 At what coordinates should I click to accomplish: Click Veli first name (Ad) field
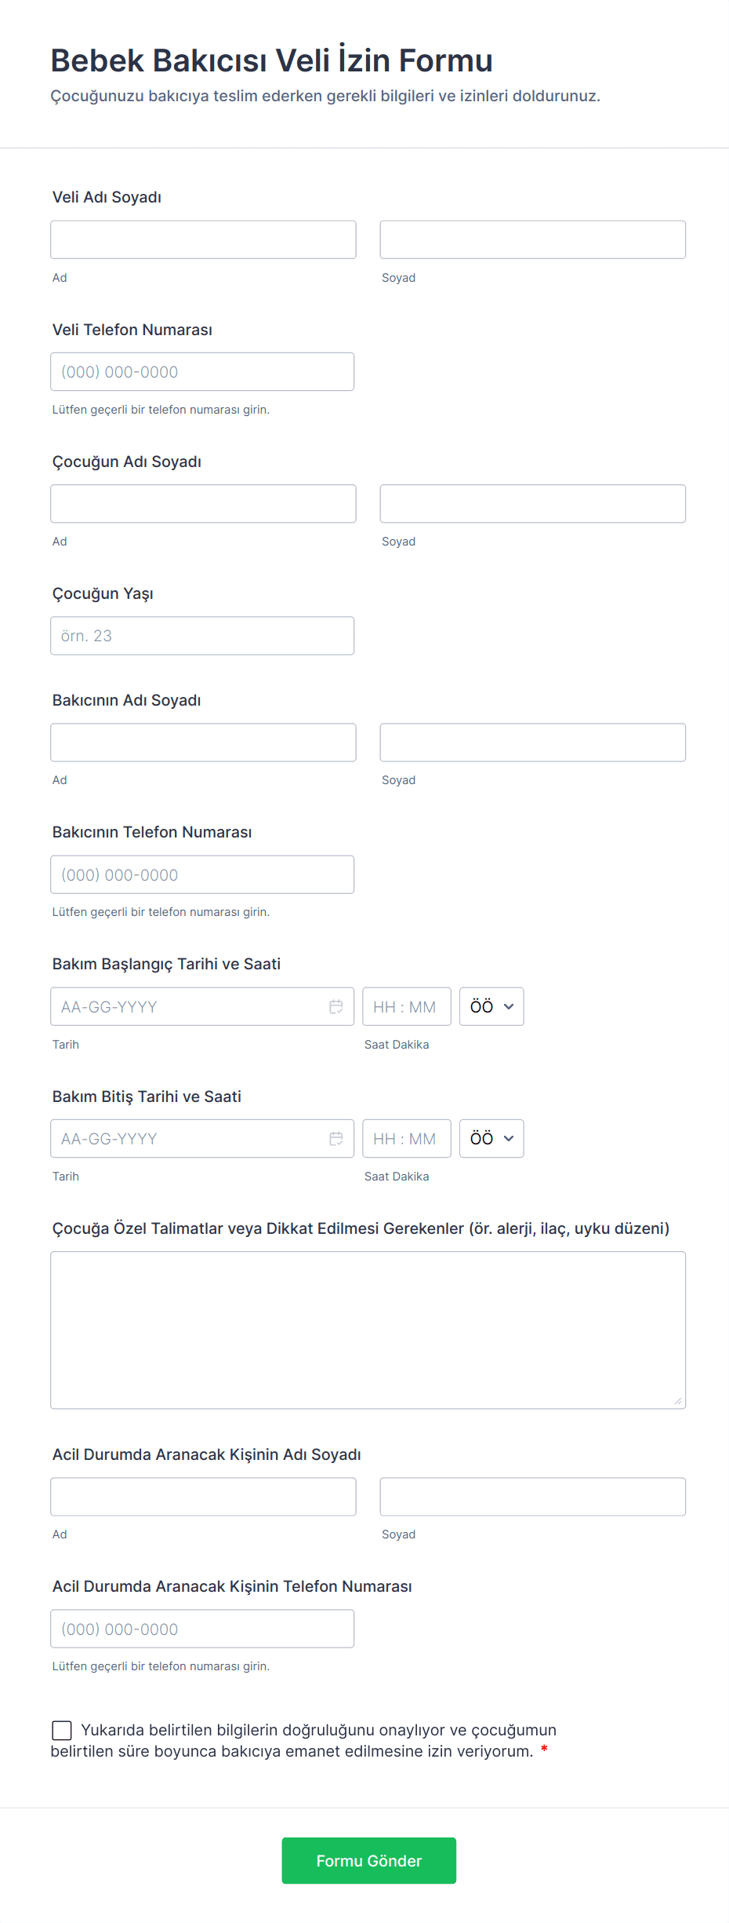(203, 239)
